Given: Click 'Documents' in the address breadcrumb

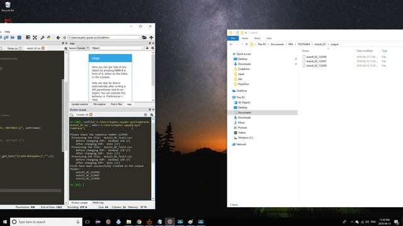Looking at the screenshot, I should click(x=277, y=45).
